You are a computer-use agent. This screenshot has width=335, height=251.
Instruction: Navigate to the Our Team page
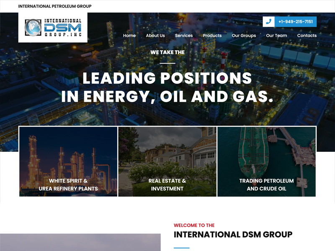[x=276, y=36]
